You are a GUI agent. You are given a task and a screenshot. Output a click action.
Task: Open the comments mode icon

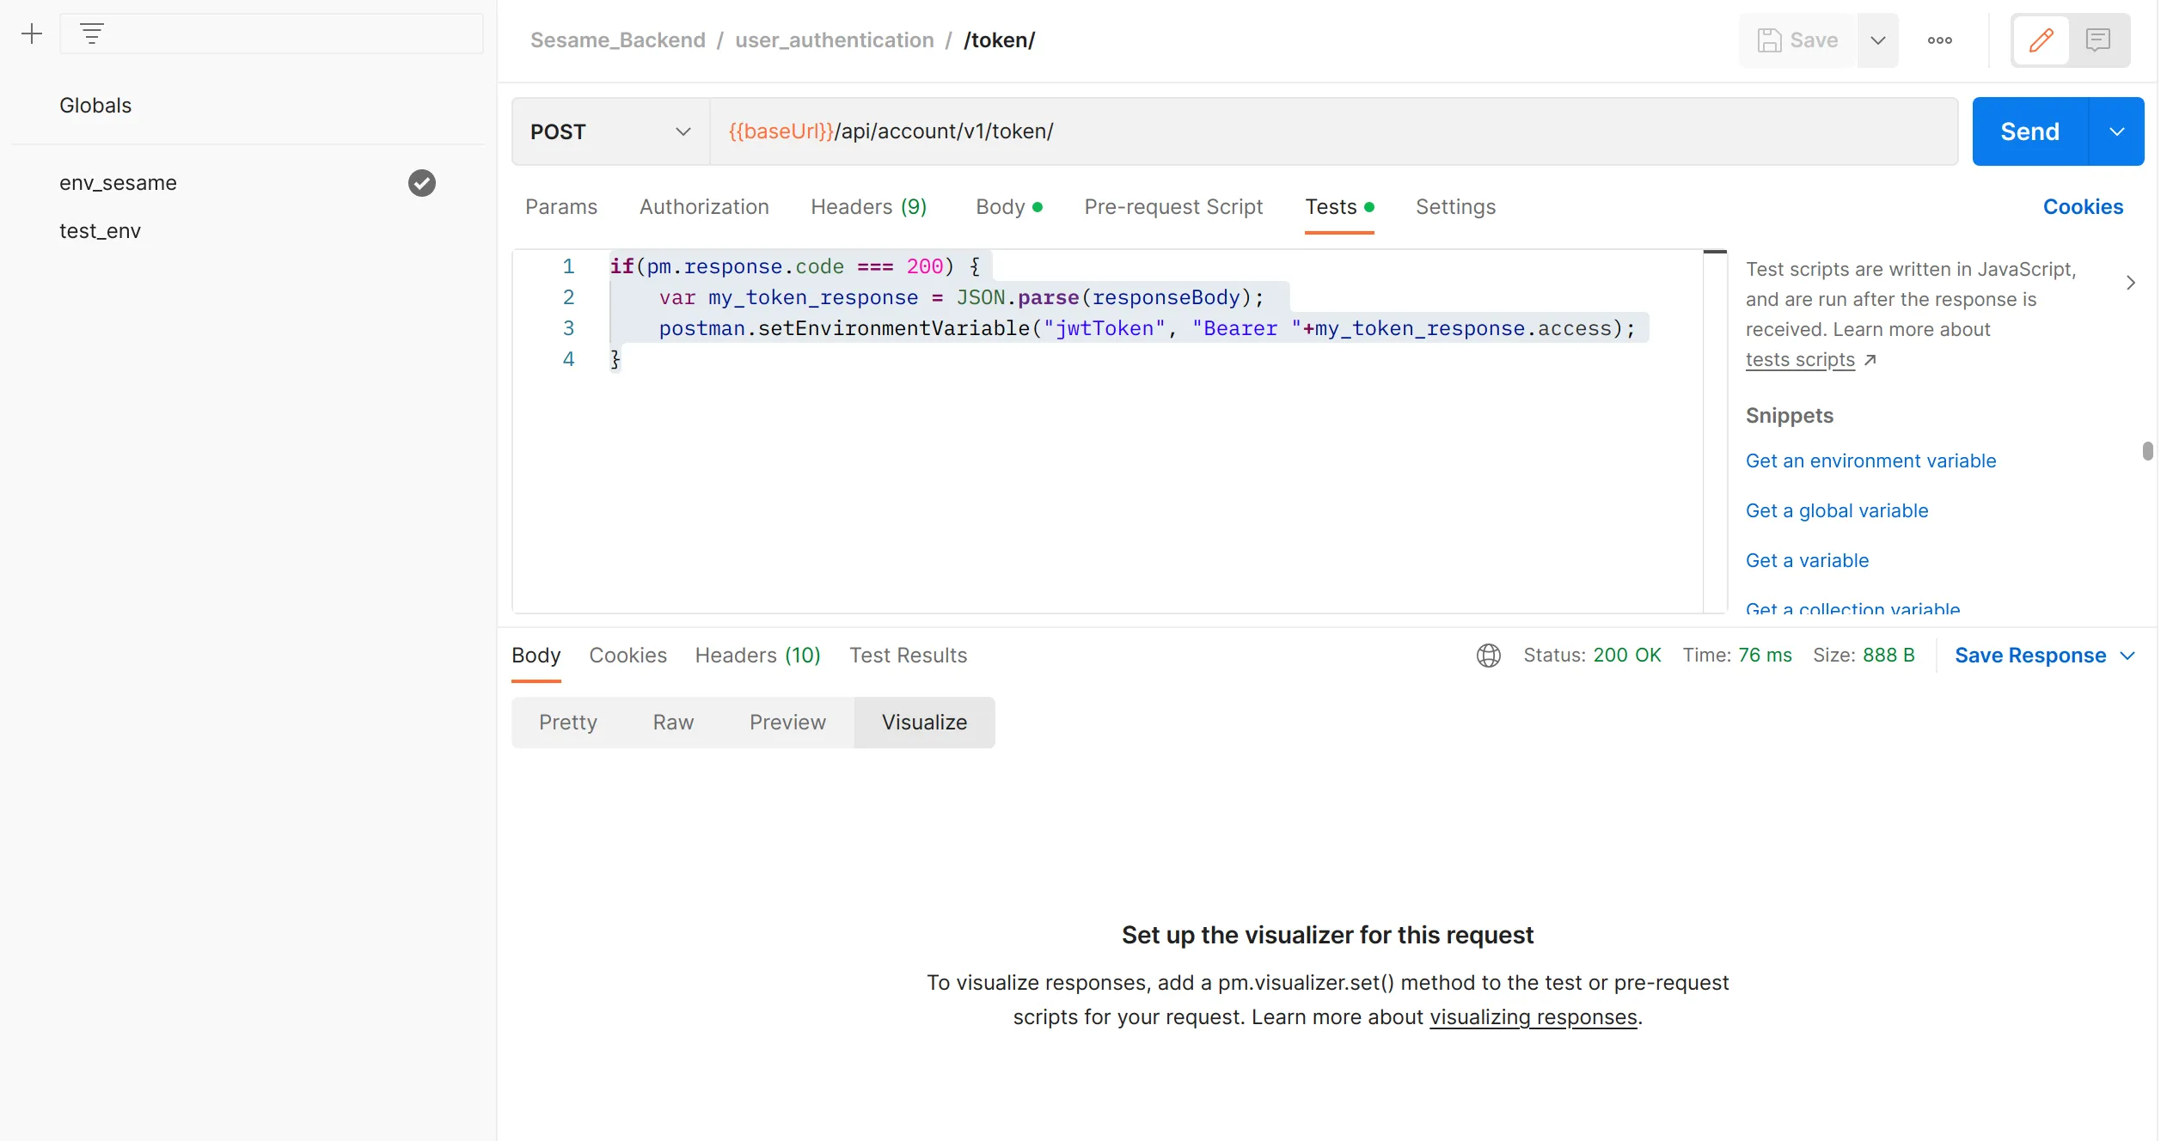(2097, 40)
